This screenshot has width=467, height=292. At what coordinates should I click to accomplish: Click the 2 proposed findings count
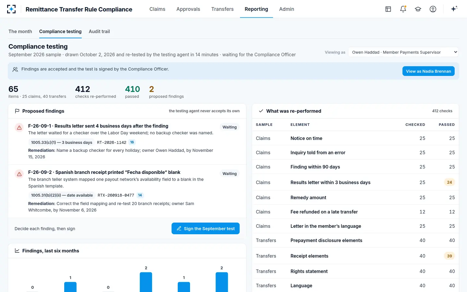pos(166,92)
